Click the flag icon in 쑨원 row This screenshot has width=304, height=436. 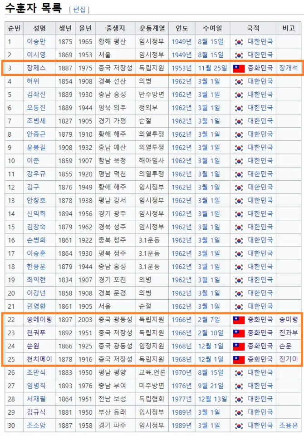click(x=239, y=346)
